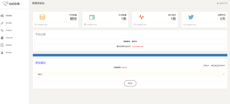Open the www.aitxl.com link
The height and width of the screenshot is (104, 230).
coord(138,46)
